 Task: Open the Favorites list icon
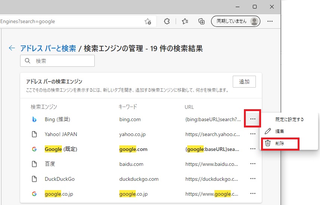pyautogui.click(x=185, y=21)
